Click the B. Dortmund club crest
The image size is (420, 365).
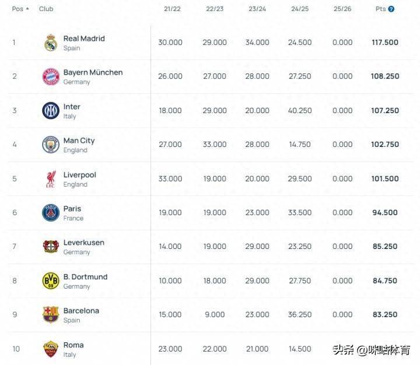click(x=51, y=280)
